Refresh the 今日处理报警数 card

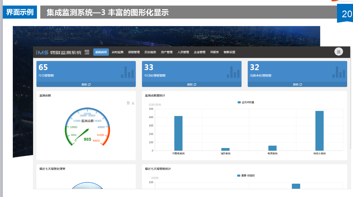(x=192, y=84)
